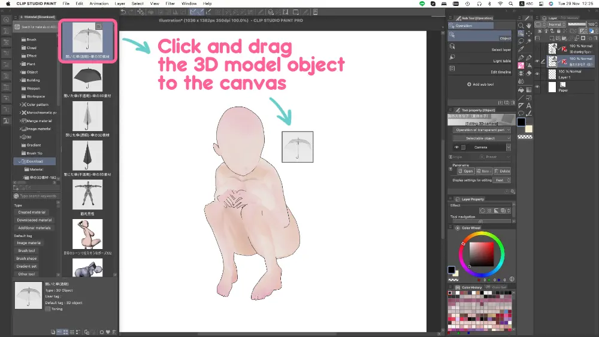Image resolution: width=599 pixels, height=337 pixels.
Task: Click Add sub tool
Action: tap(480, 84)
